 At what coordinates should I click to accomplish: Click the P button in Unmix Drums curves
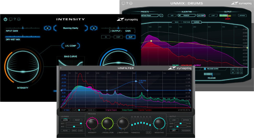[241, 69]
